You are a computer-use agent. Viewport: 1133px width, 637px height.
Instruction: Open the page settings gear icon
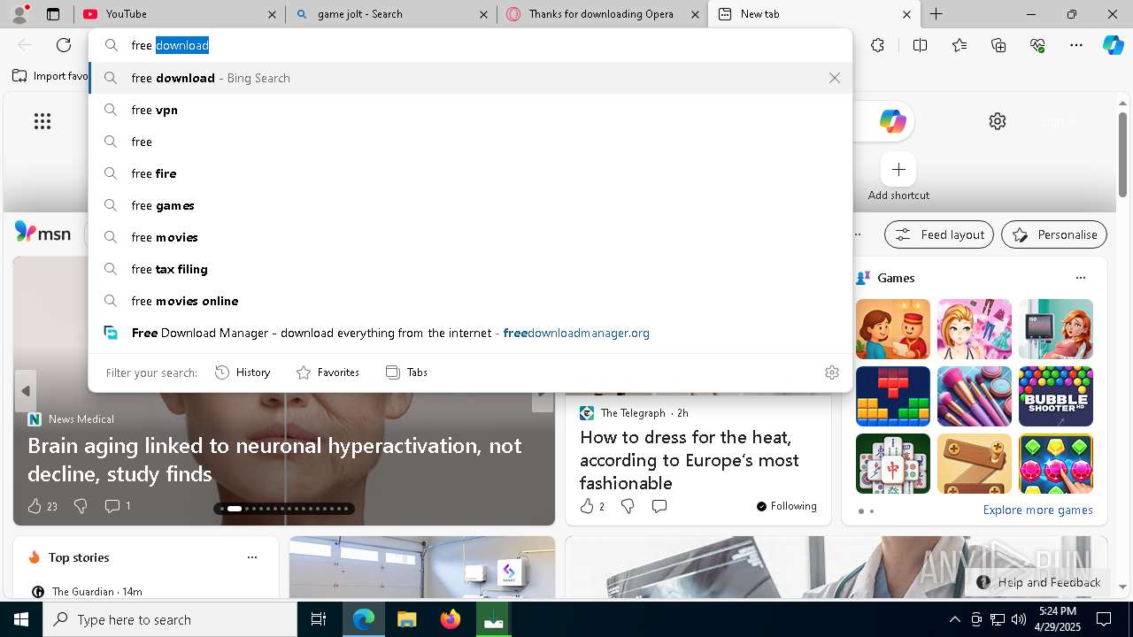(998, 121)
